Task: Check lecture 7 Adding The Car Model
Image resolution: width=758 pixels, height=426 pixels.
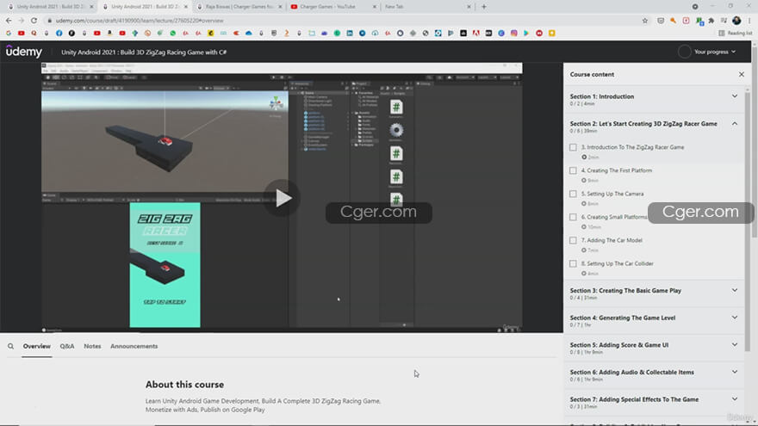Action: (573, 240)
